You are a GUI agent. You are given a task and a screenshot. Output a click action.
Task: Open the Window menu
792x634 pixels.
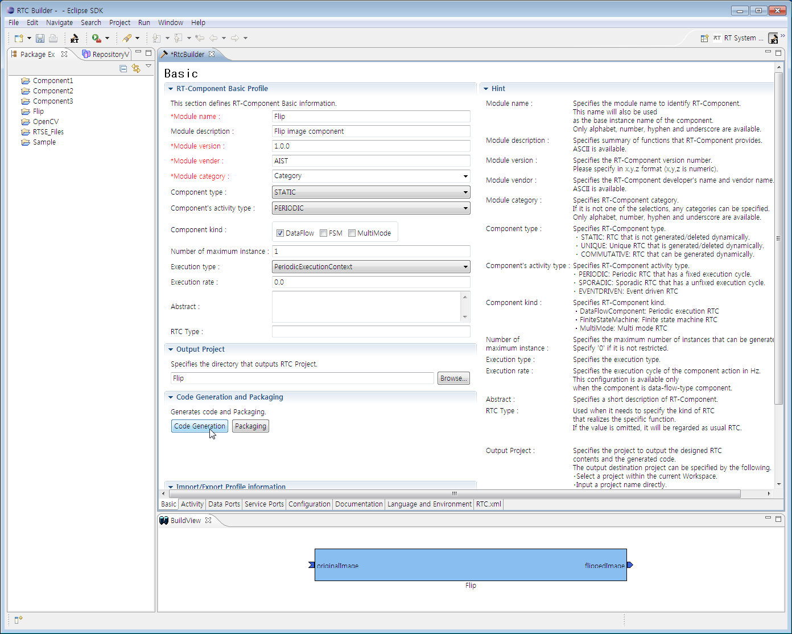pyautogui.click(x=171, y=23)
